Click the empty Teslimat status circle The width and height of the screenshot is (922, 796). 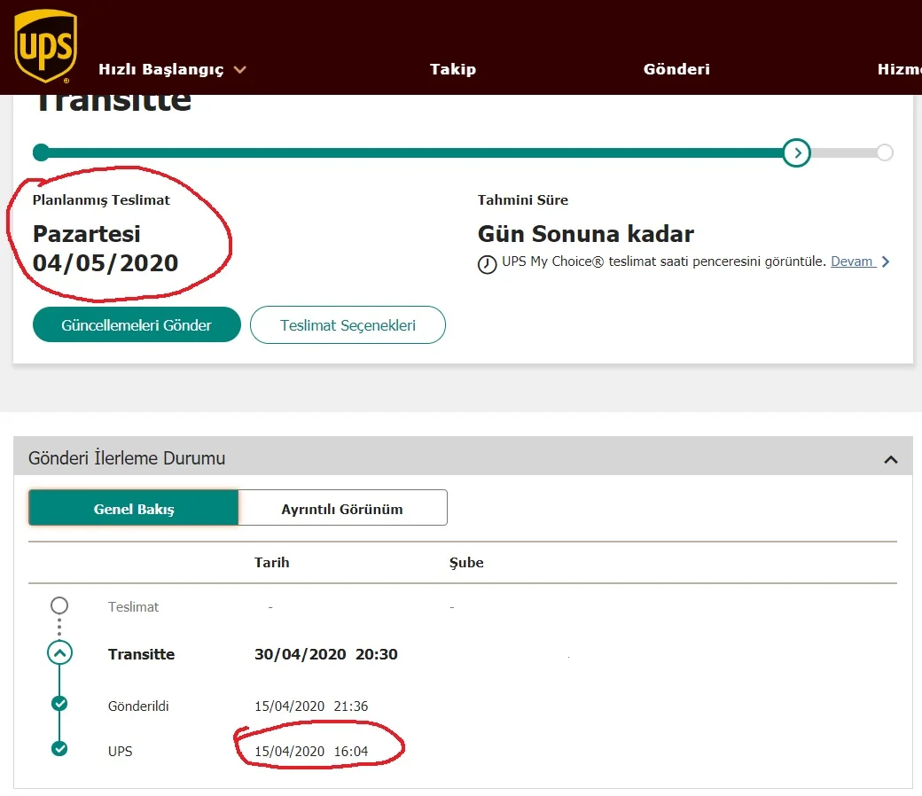point(59,605)
